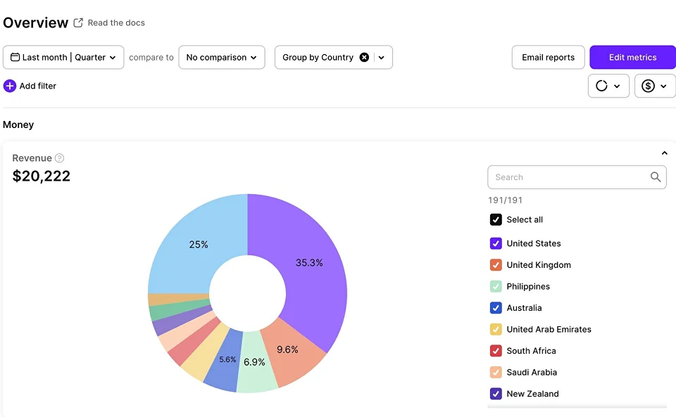
Task: Click the purple plus Add filter icon
Action: tap(9, 86)
